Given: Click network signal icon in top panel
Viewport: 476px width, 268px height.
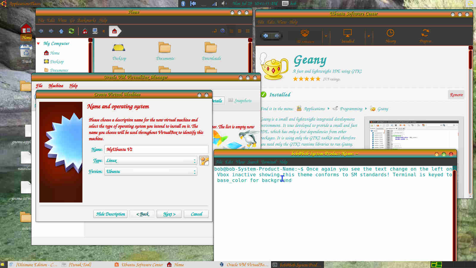Looking at the screenshot, I should [214, 4].
